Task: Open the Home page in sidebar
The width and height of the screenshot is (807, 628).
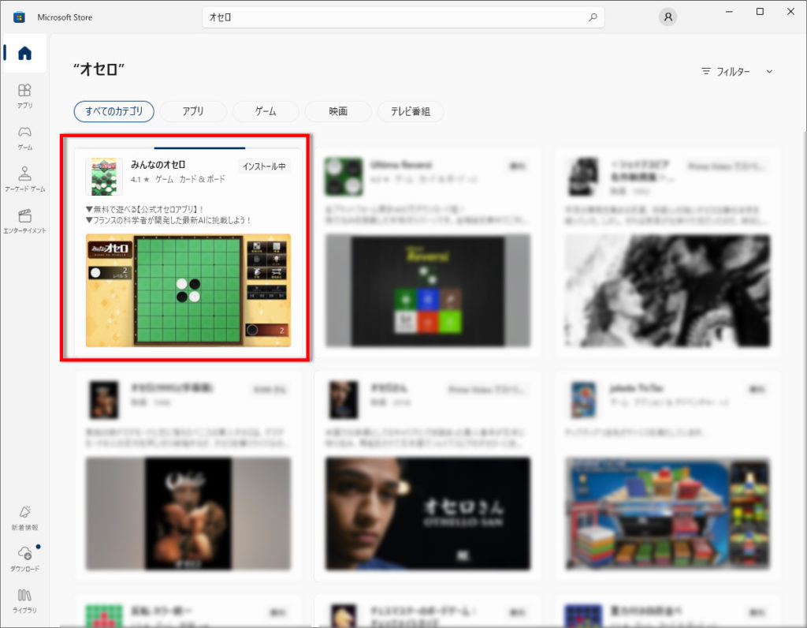Action: (x=24, y=54)
